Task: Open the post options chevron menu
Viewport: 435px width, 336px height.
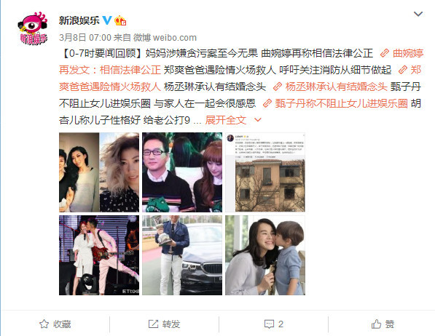Action: [x=418, y=14]
